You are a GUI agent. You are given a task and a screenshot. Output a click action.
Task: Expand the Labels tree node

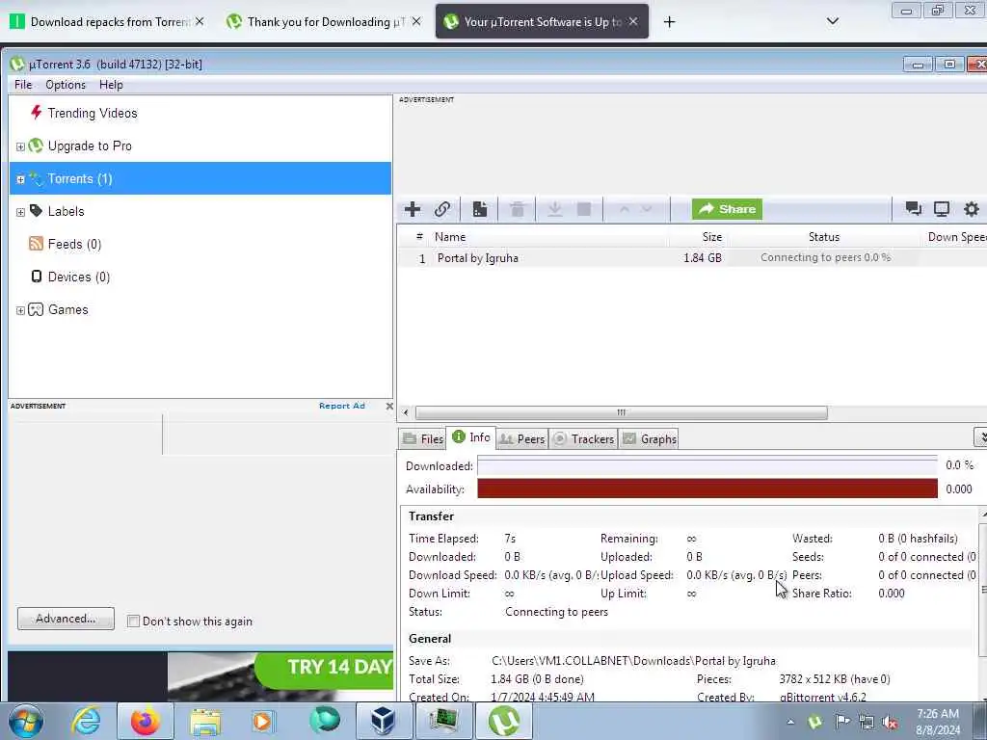pyautogui.click(x=20, y=212)
